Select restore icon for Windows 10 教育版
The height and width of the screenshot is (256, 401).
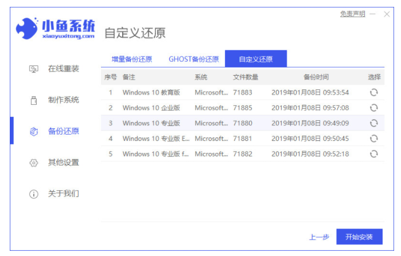(373, 92)
